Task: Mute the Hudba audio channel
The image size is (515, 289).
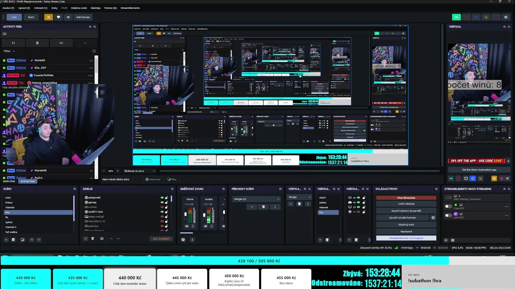Action: point(206,226)
